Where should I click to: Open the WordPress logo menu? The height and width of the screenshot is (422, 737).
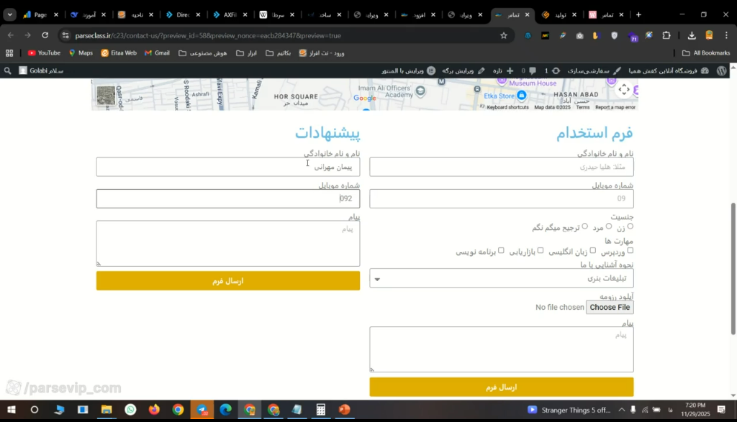click(x=721, y=70)
